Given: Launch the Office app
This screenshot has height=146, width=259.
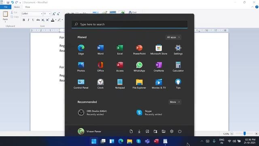Looking at the screenshot, I should click(x=100, y=67).
